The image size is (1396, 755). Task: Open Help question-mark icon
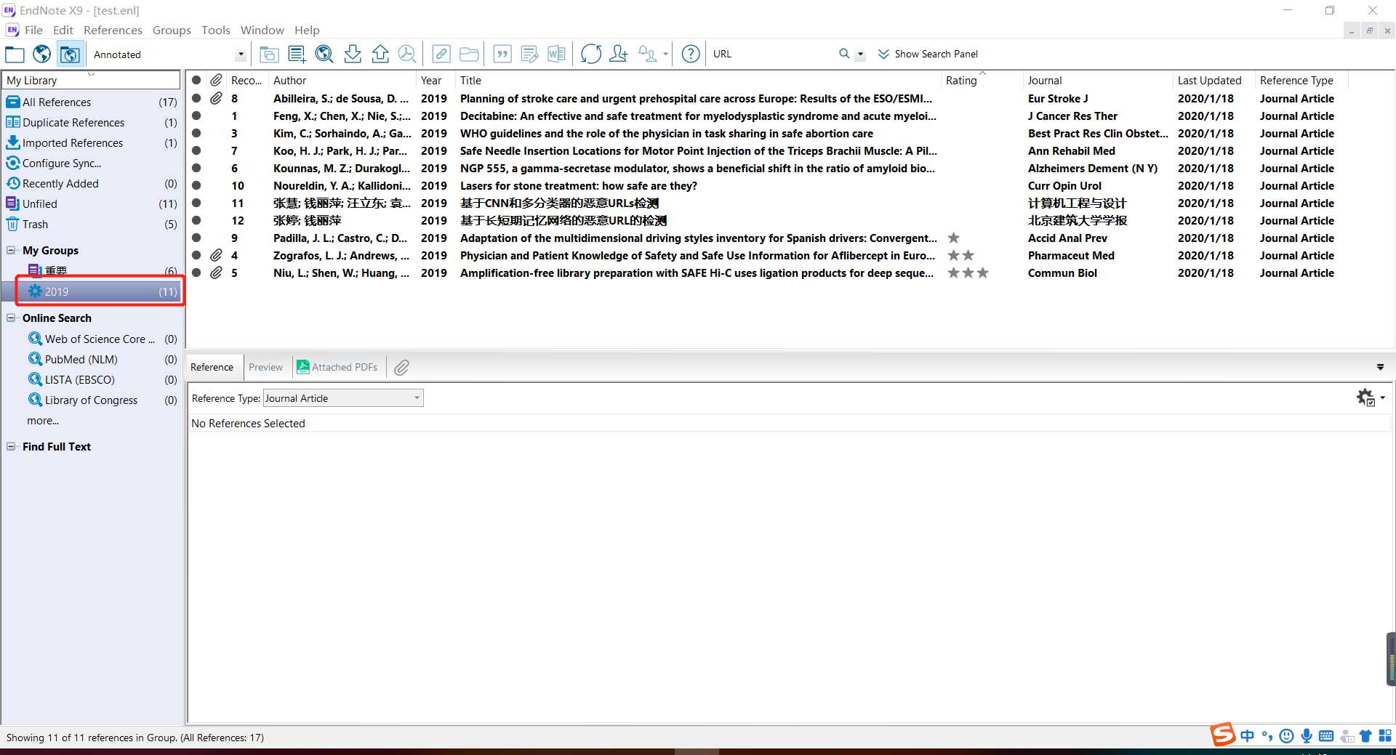click(x=691, y=54)
